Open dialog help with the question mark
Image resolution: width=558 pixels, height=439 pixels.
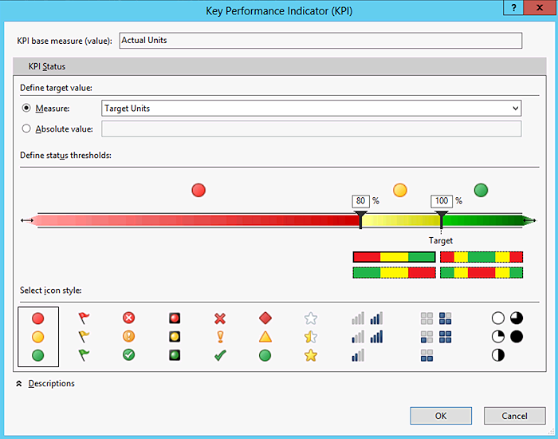point(513,7)
